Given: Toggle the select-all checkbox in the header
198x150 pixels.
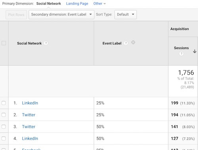Looking at the screenshot, I should tap(4, 43).
